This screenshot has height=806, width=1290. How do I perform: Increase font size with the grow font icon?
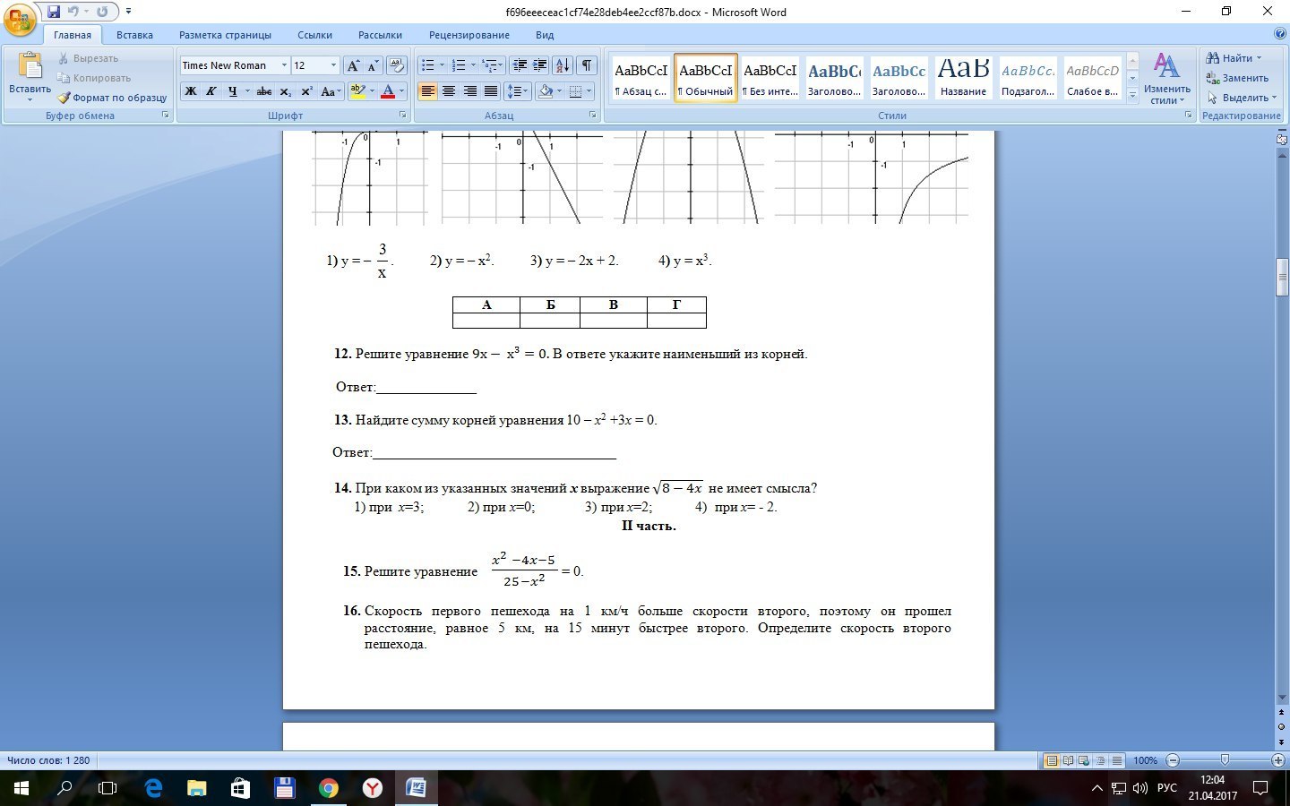click(353, 65)
